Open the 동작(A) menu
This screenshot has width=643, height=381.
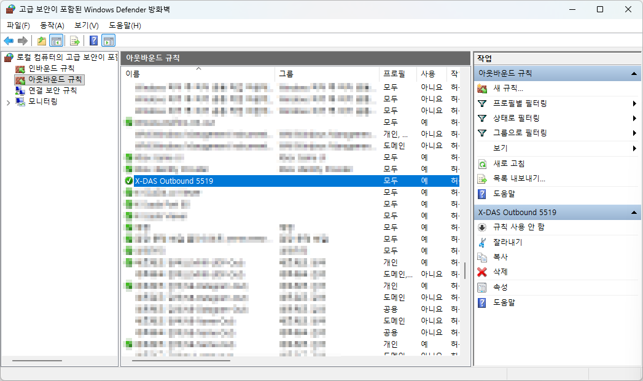[52, 25]
